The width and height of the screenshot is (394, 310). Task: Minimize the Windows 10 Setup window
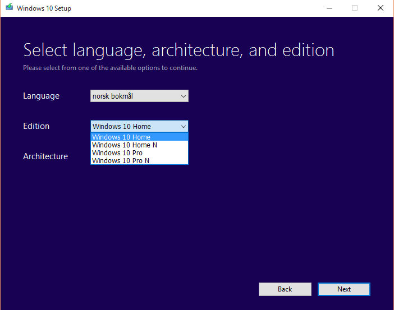(329, 8)
